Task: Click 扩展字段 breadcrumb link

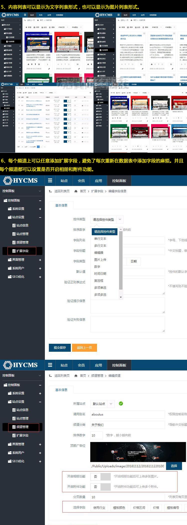Action: (97, 191)
